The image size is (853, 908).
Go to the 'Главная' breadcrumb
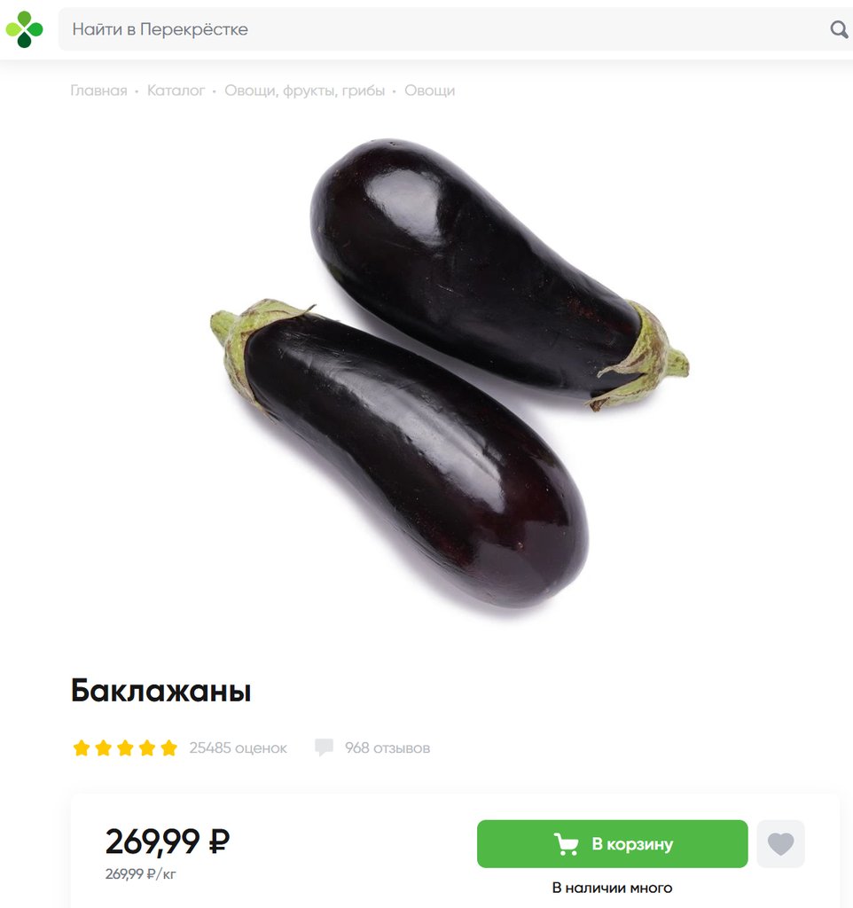98,90
